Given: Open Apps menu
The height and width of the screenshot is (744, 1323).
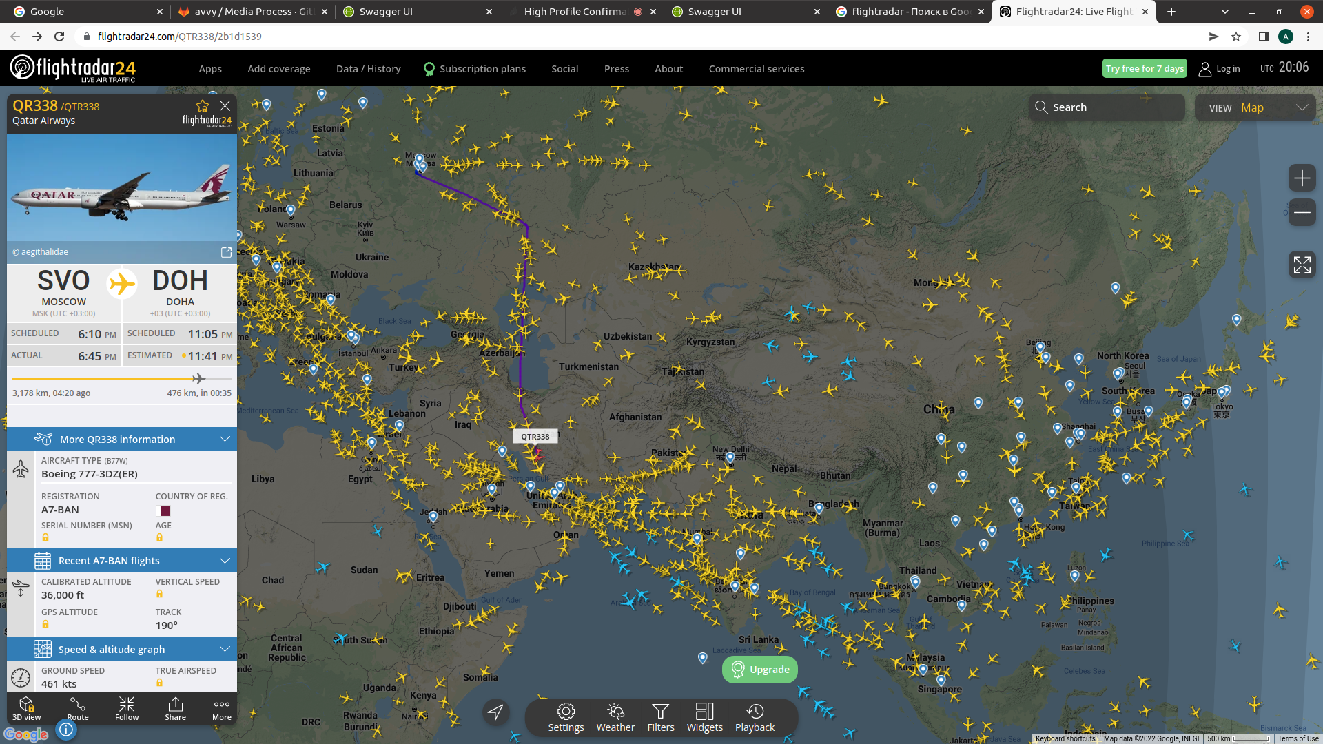Looking at the screenshot, I should (210, 69).
